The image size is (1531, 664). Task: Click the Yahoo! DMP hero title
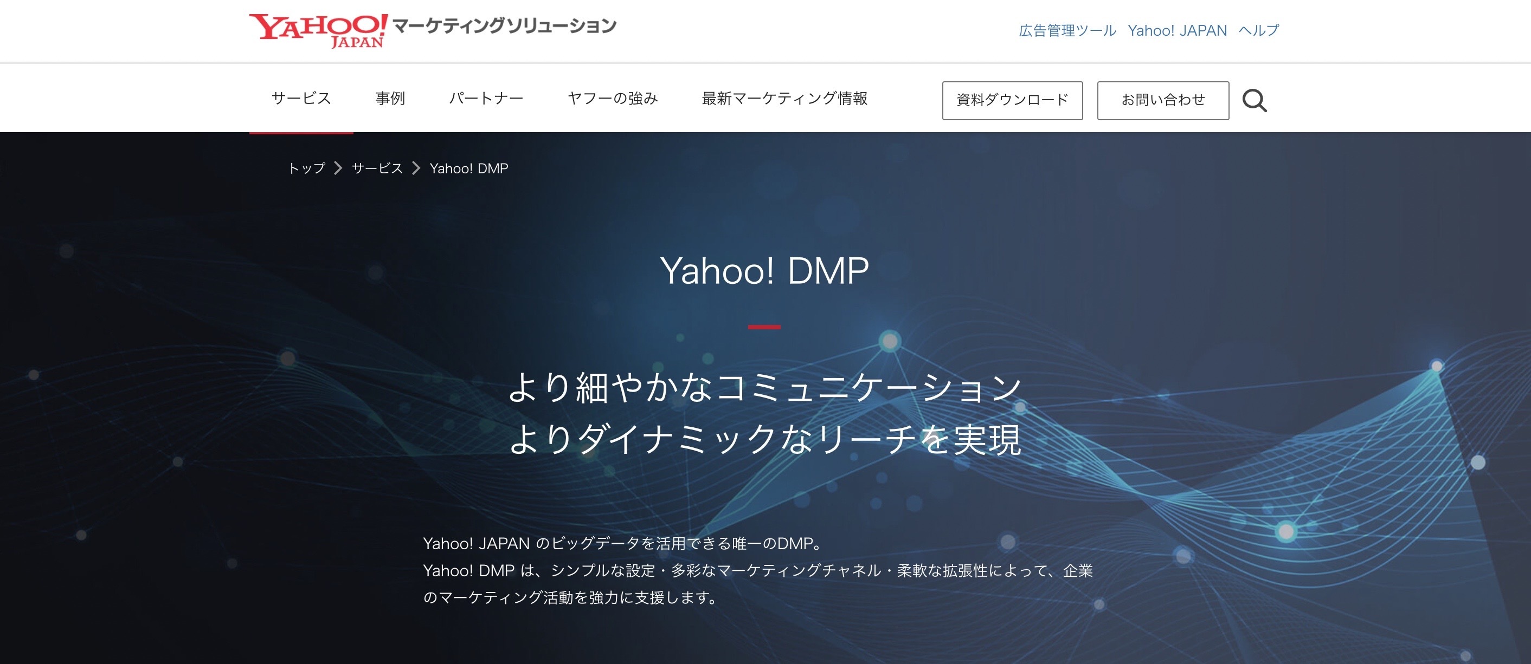[764, 271]
